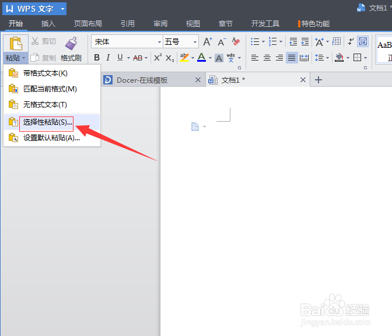Open the 审阅 tab
This screenshot has height=336, width=392.
[x=160, y=24]
